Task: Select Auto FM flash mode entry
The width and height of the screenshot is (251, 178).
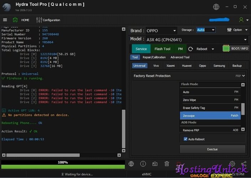Action: pyautogui.click(x=210, y=92)
